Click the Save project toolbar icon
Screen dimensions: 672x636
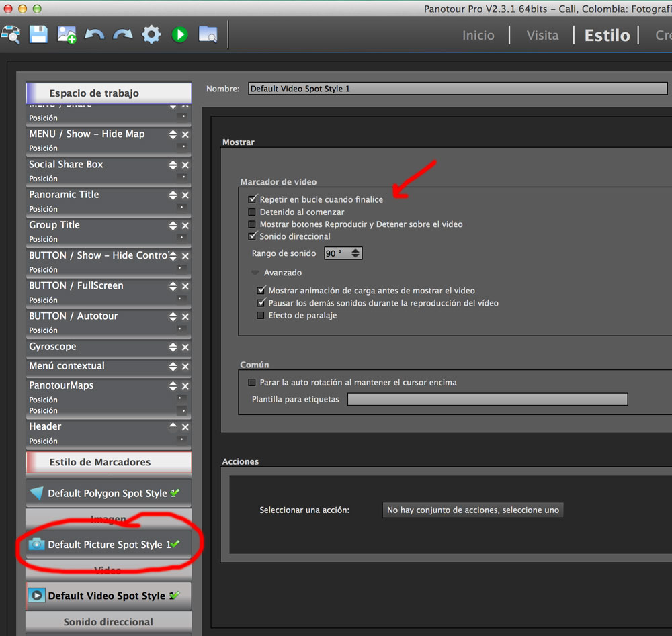click(x=38, y=34)
